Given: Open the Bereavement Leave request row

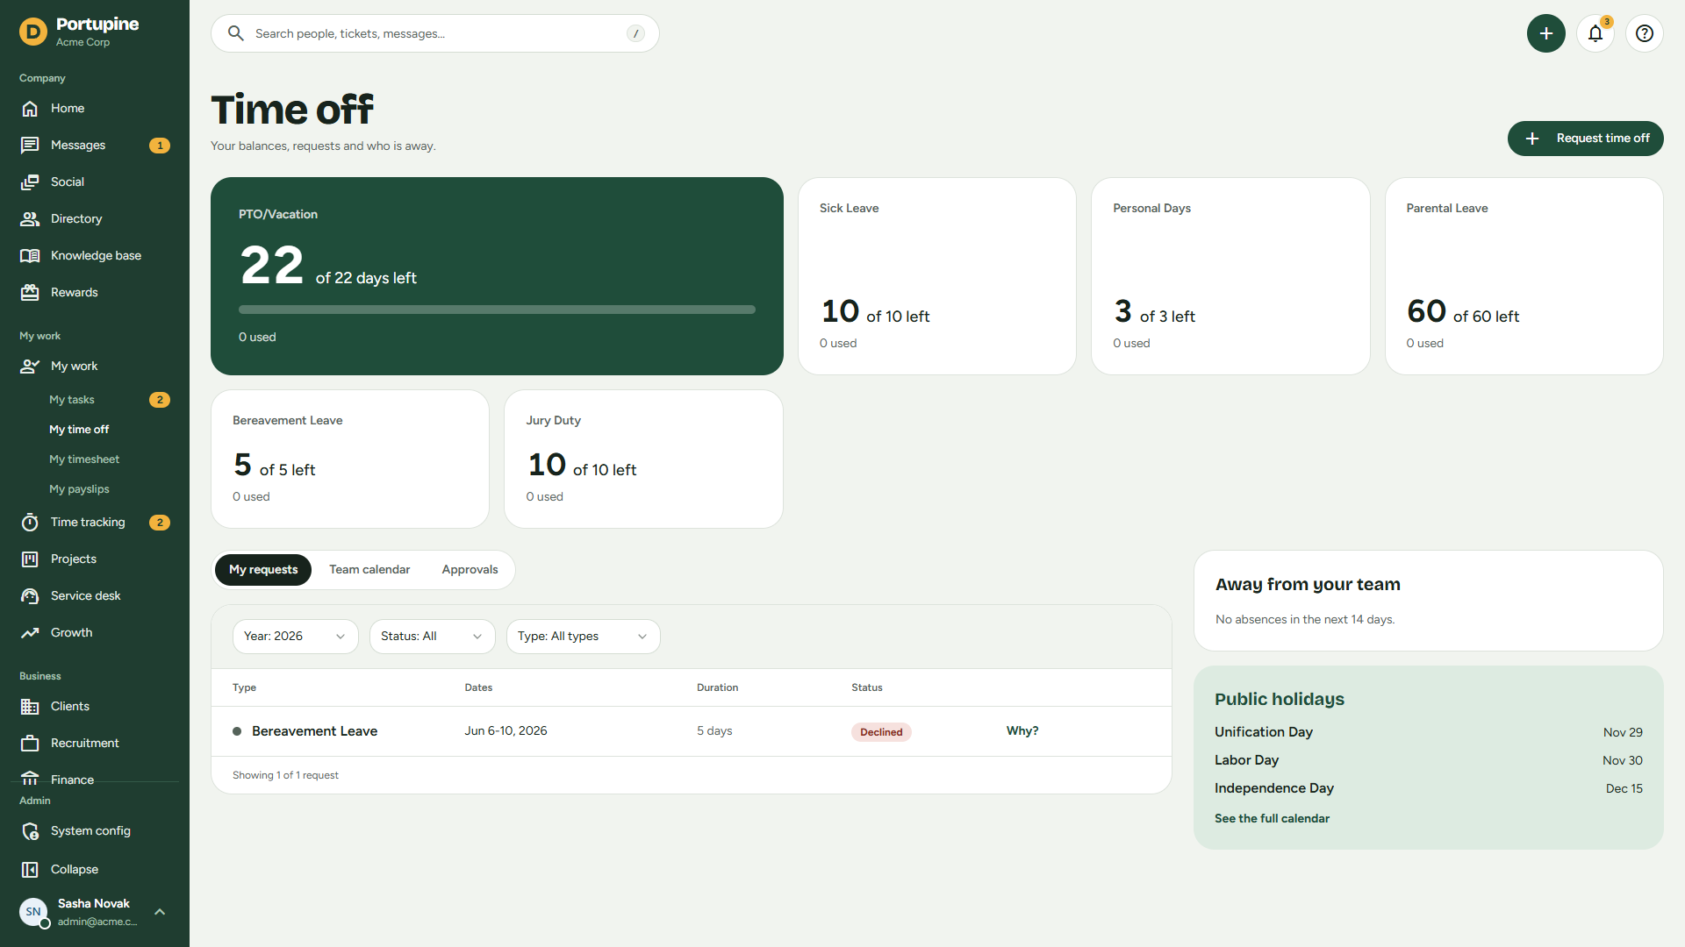Looking at the screenshot, I should point(692,731).
